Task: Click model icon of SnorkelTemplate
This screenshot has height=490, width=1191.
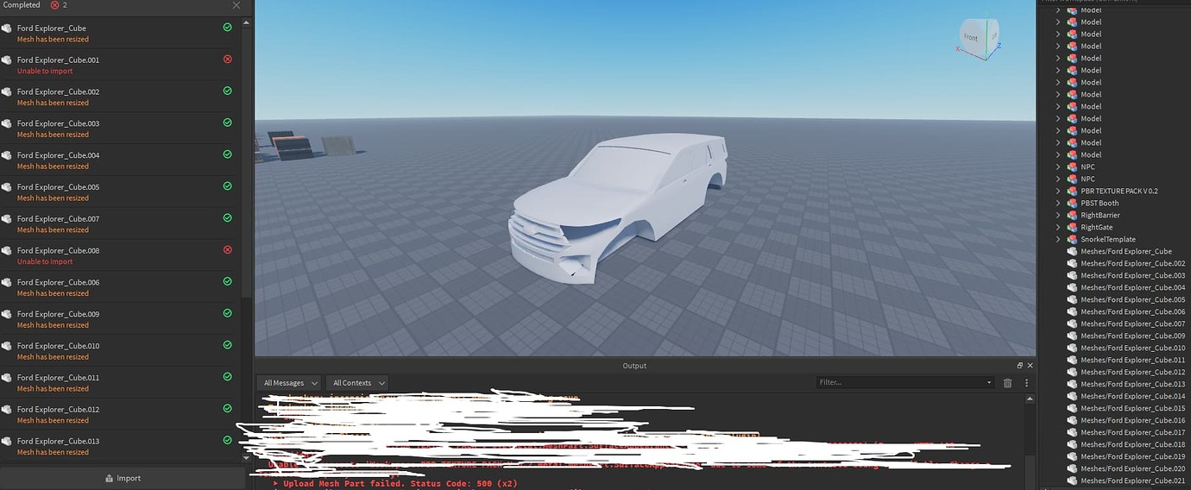Action: click(1072, 239)
